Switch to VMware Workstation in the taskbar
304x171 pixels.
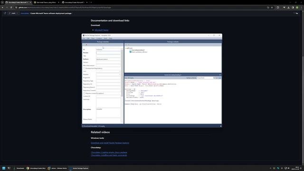(57, 168)
